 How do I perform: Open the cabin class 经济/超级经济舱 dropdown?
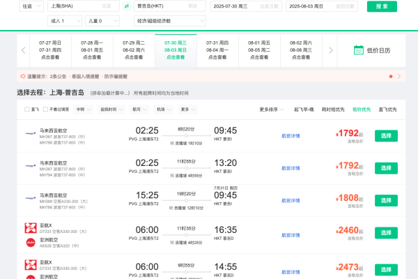[x=170, y=21]
